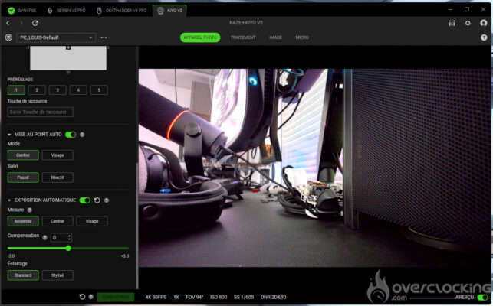Click the "DNR 2D&3D" status text
Image resolution: width=493 pixels, height=306 pixels.
click(x=273, y=297)
